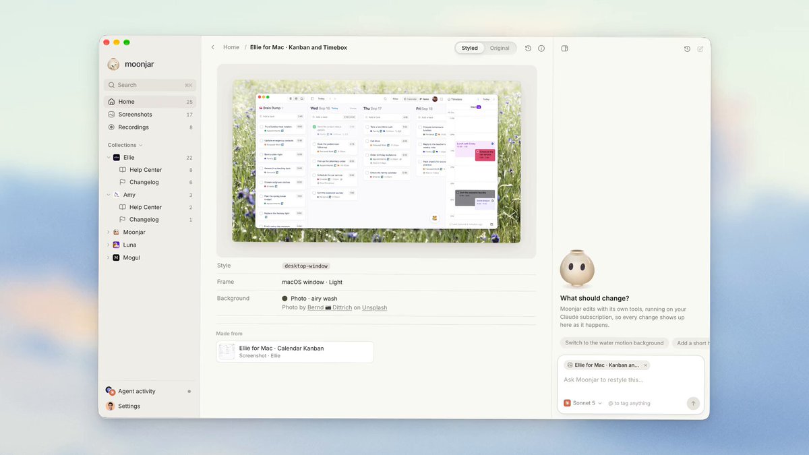Expand the Luna collection

[x=109, y=245]
